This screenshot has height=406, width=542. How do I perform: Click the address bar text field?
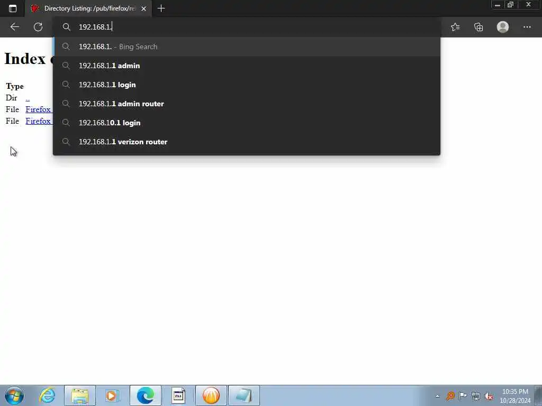247,27
